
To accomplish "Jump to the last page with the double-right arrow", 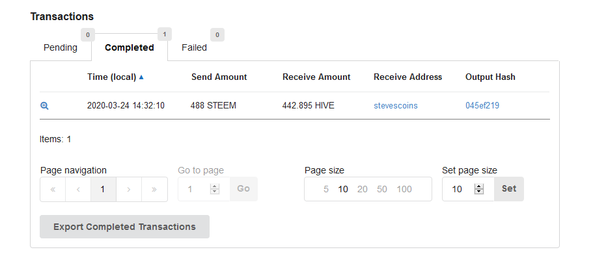I will (x=154, y=189).
